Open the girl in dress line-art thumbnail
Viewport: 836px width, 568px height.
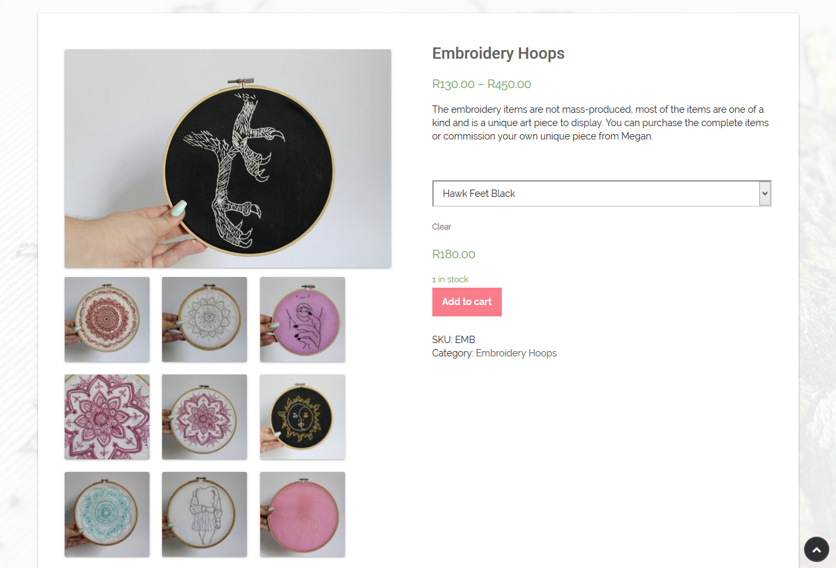point(204,515)
